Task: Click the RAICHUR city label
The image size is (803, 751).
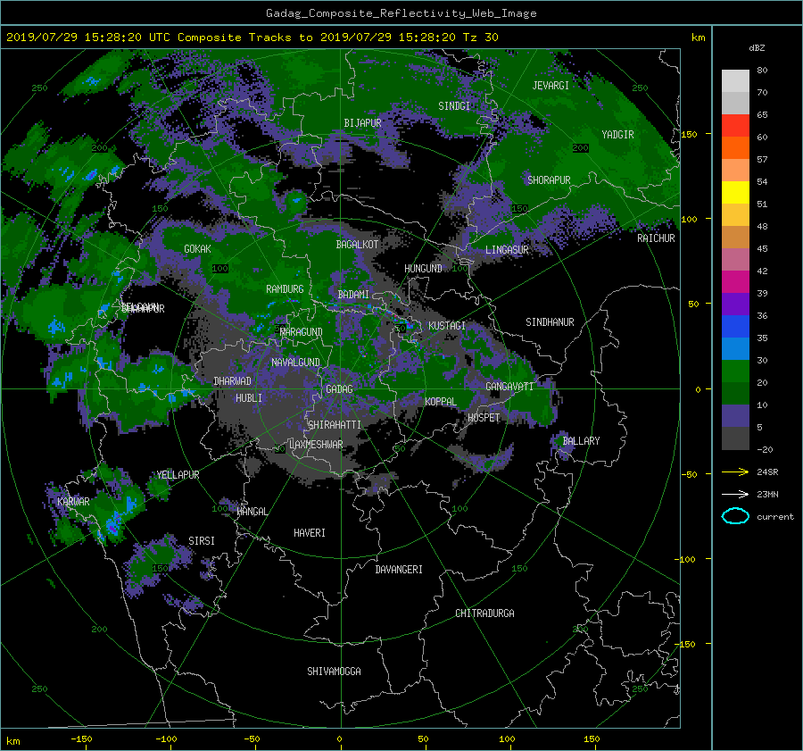Action: 656,238
